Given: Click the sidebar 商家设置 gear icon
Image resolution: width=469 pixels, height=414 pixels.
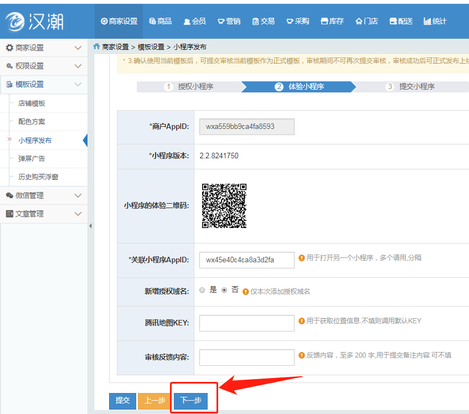Looking at the screenshot, I should 9,48.
